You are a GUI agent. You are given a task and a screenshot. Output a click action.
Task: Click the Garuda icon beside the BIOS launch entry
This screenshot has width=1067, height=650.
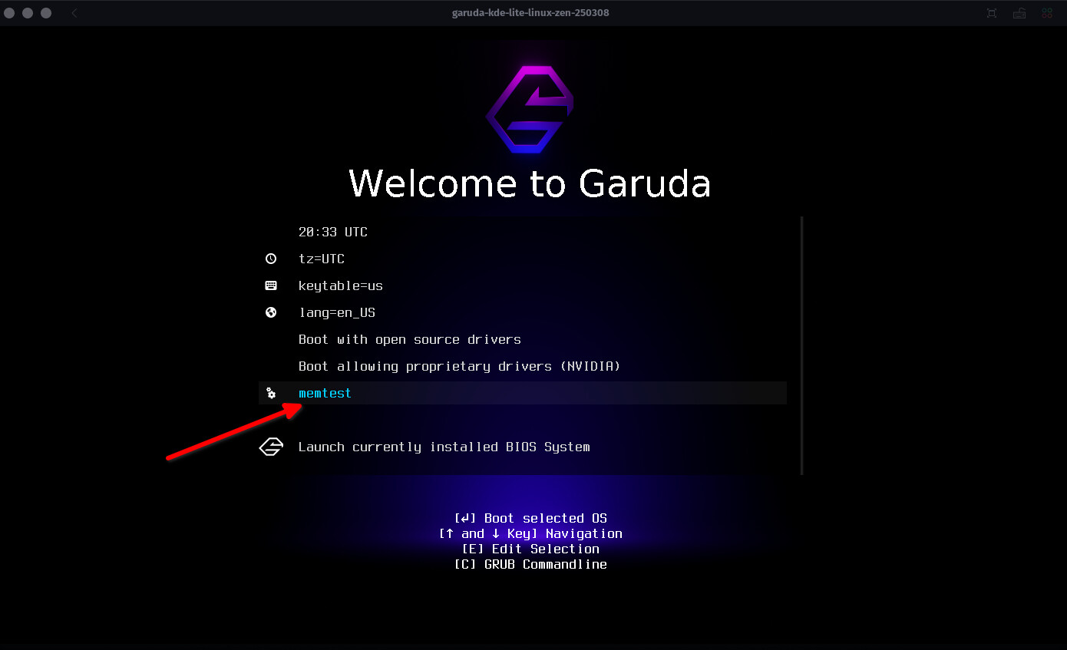(x=271, y=447)
